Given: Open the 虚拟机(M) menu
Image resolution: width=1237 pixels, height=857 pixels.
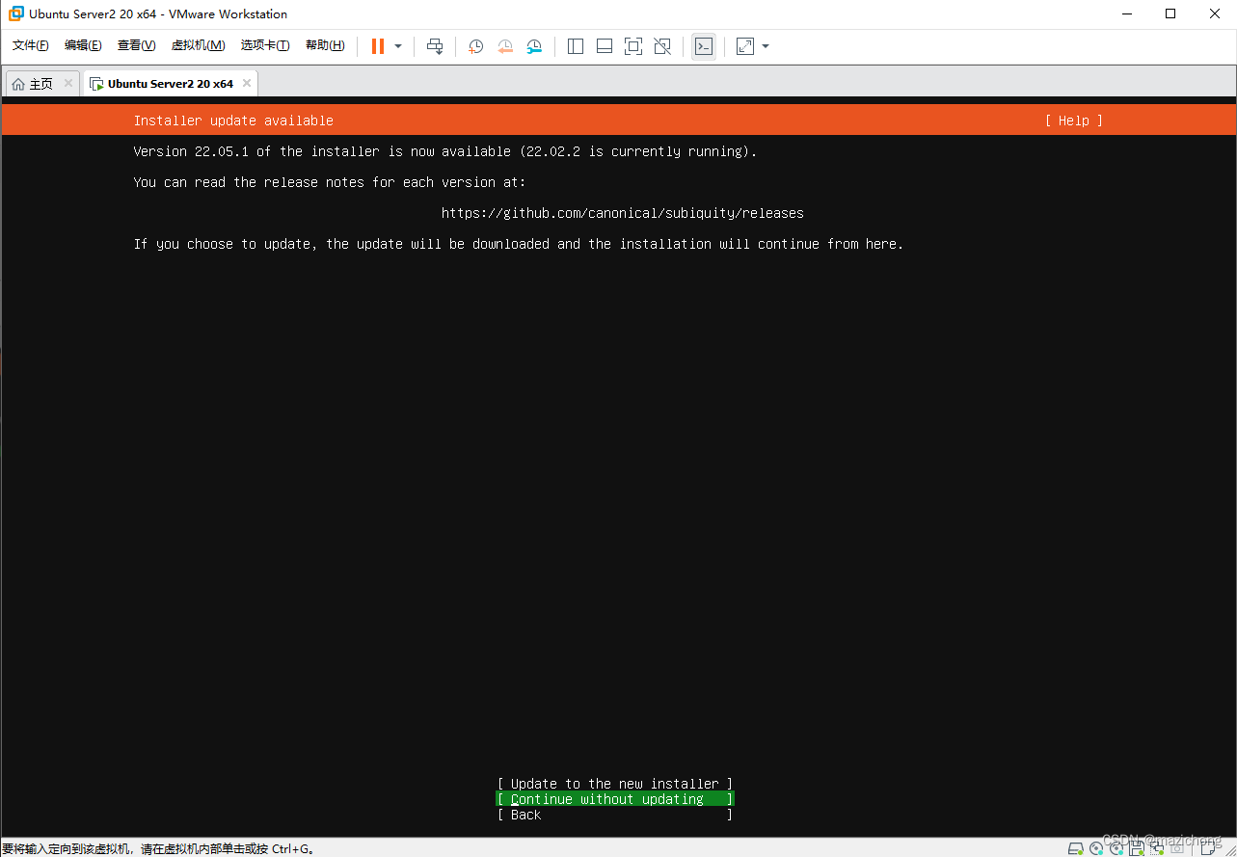Looking at the screenshot, I should (198, 45).
